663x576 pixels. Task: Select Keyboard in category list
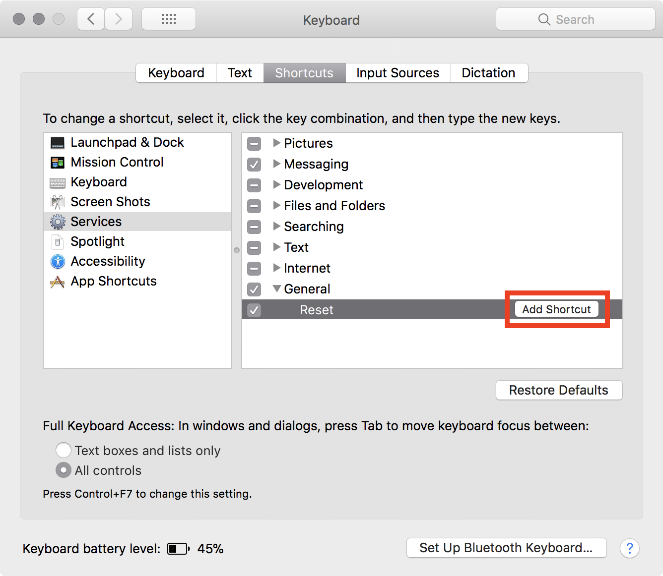click(x=137, y=182)
